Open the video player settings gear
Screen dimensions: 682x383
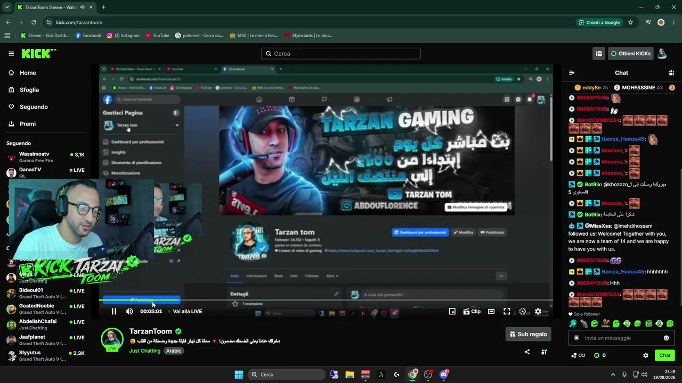pyautogui.click(x=538, y=311)
